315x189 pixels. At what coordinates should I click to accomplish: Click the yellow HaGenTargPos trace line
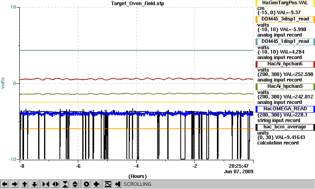tap(137, 102)
